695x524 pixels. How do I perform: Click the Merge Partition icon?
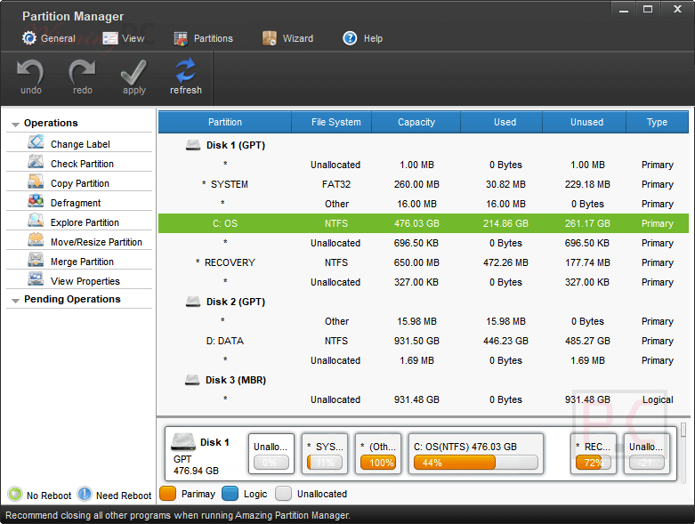[x=36, y=259]
